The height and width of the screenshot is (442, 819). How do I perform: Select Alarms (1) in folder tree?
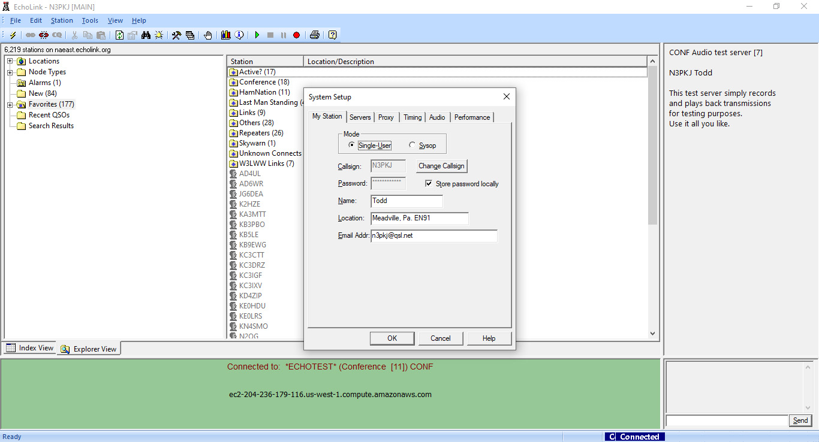[44, 83]
